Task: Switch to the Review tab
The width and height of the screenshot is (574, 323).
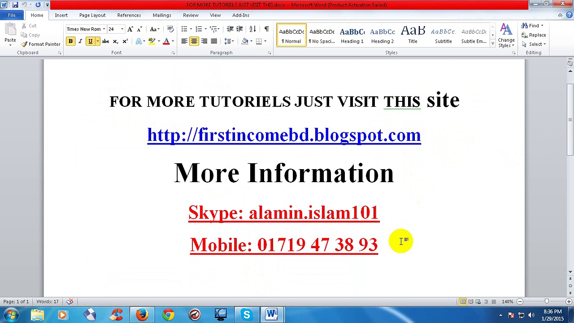Action: tap(191, 15)
